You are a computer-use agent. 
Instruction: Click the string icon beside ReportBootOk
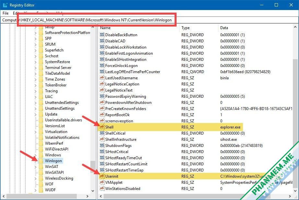pos(102,115)
